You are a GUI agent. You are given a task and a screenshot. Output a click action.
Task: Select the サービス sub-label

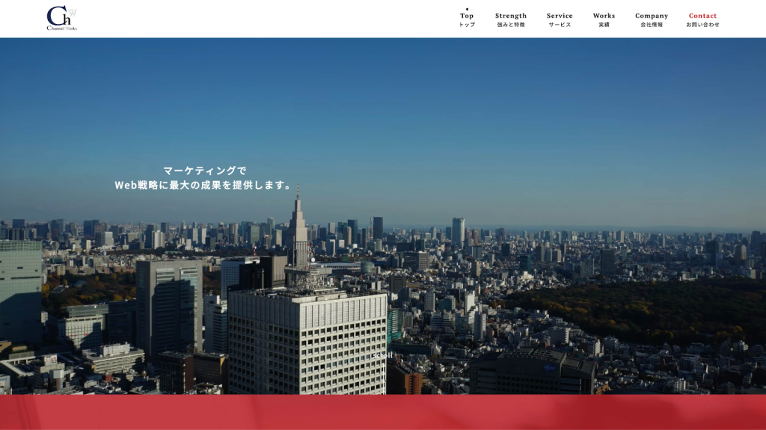[560, 25]
